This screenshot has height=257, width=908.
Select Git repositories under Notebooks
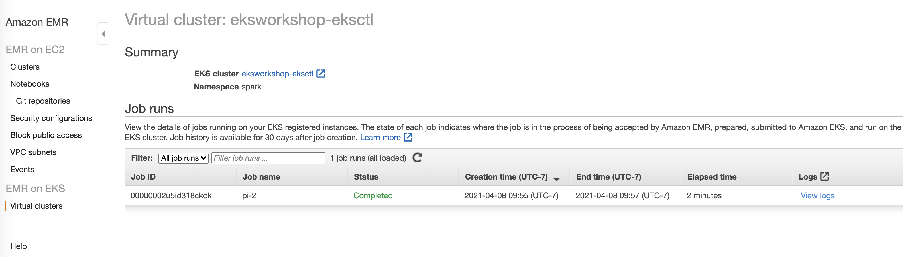click(x=43, y=101)
